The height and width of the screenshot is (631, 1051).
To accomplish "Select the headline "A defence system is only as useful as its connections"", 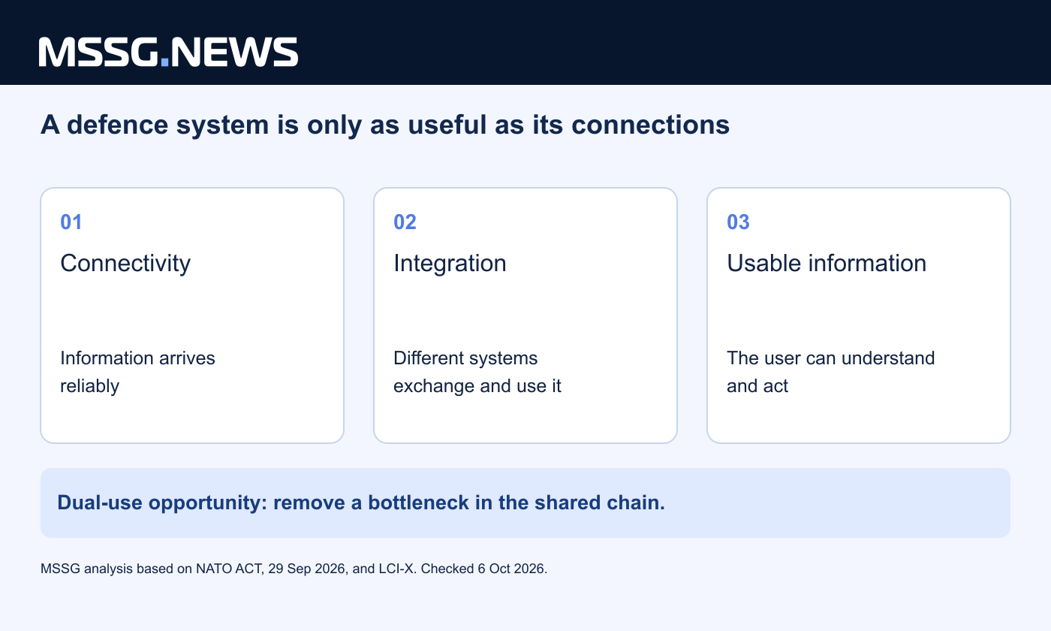I will (x=385, y=125).
